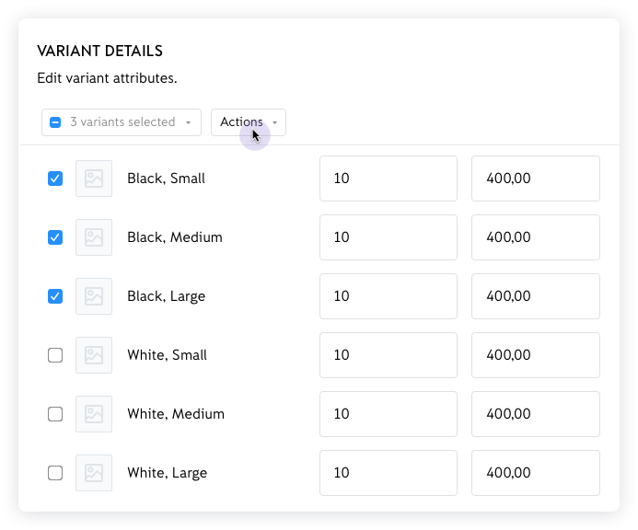Click the price field for Black, Medium

[x=535, y=237]
